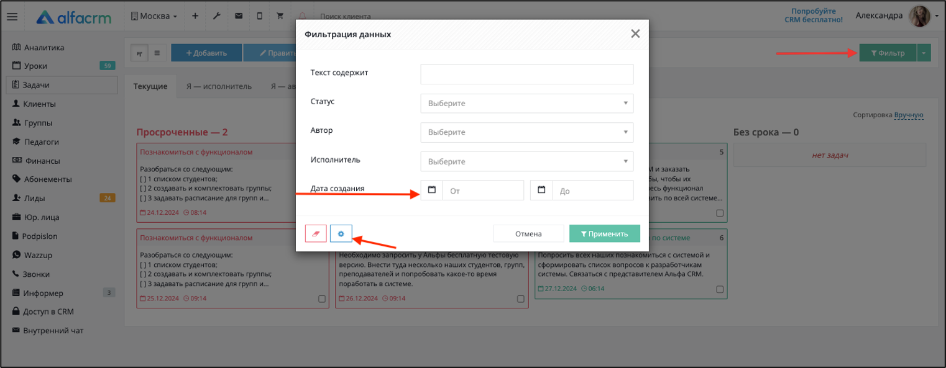This screenshot has width=946, height=368.
Task: Tick the checkbox on task card 6
Action: click(x=720, y=289)
